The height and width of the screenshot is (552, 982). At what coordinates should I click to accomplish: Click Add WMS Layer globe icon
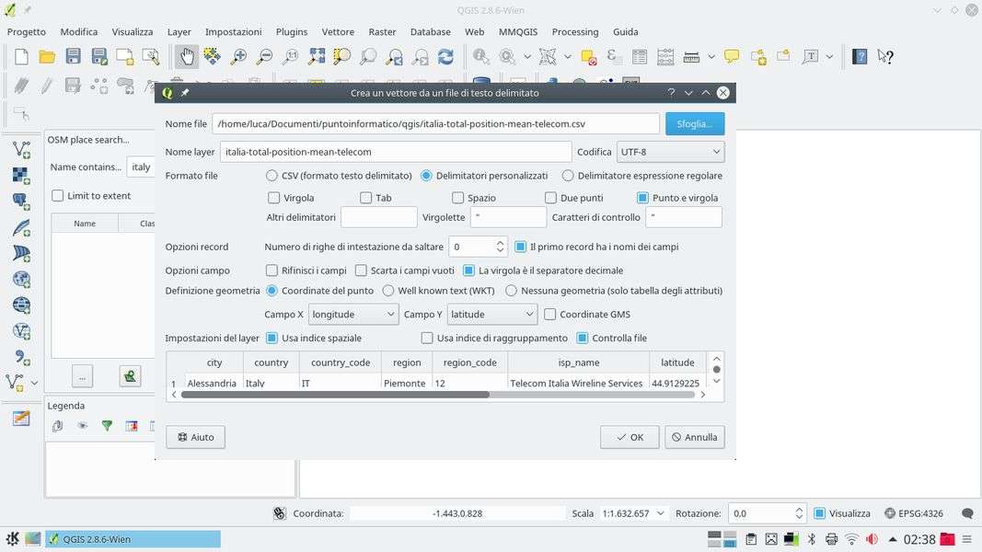[20, 280]
